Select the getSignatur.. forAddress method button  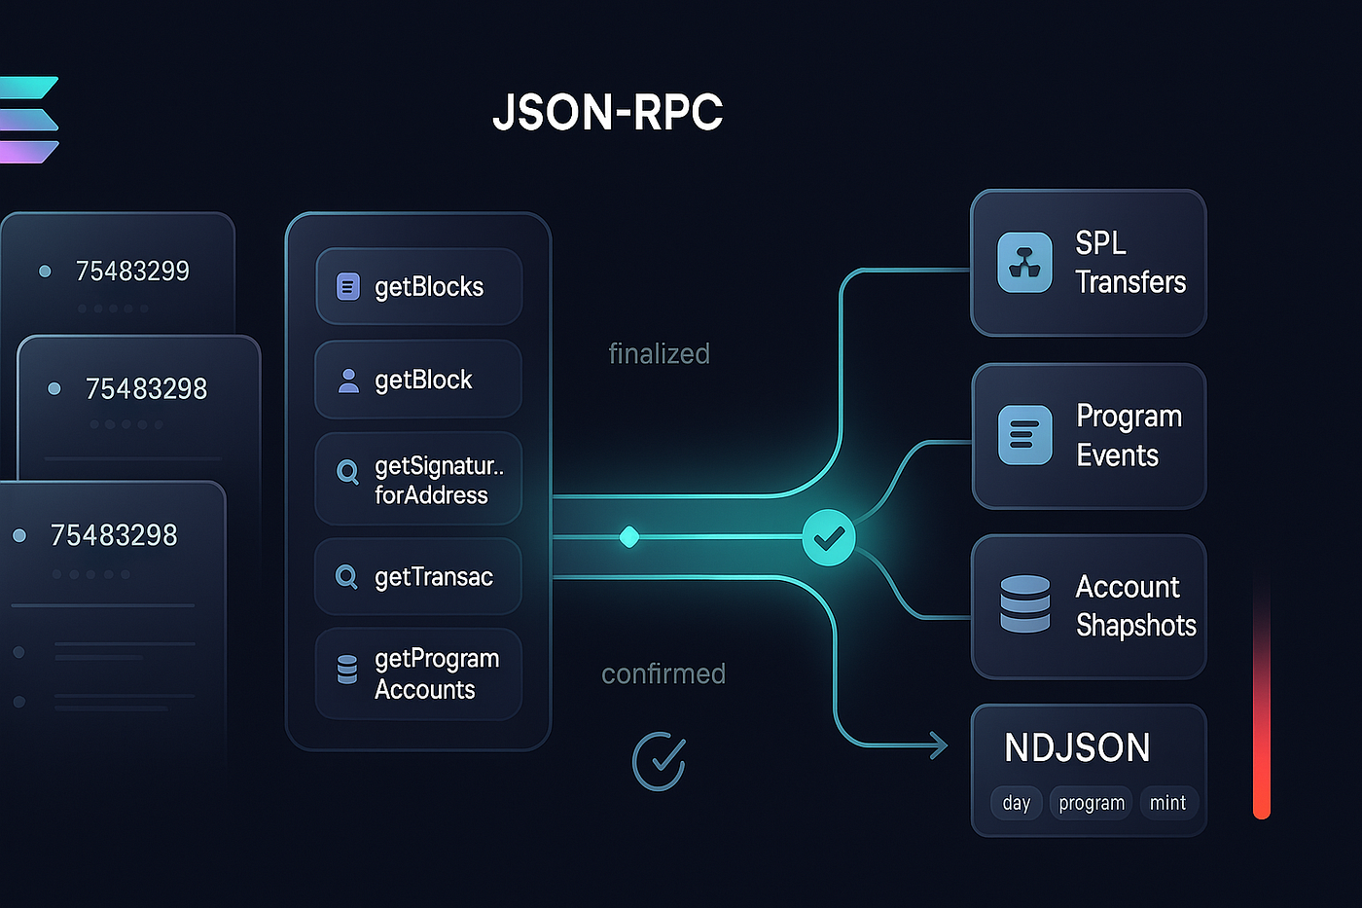point(418,479)
